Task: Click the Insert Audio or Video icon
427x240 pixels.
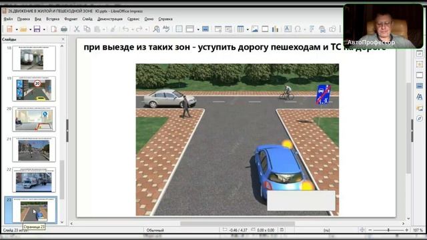Action: point(265,29)
